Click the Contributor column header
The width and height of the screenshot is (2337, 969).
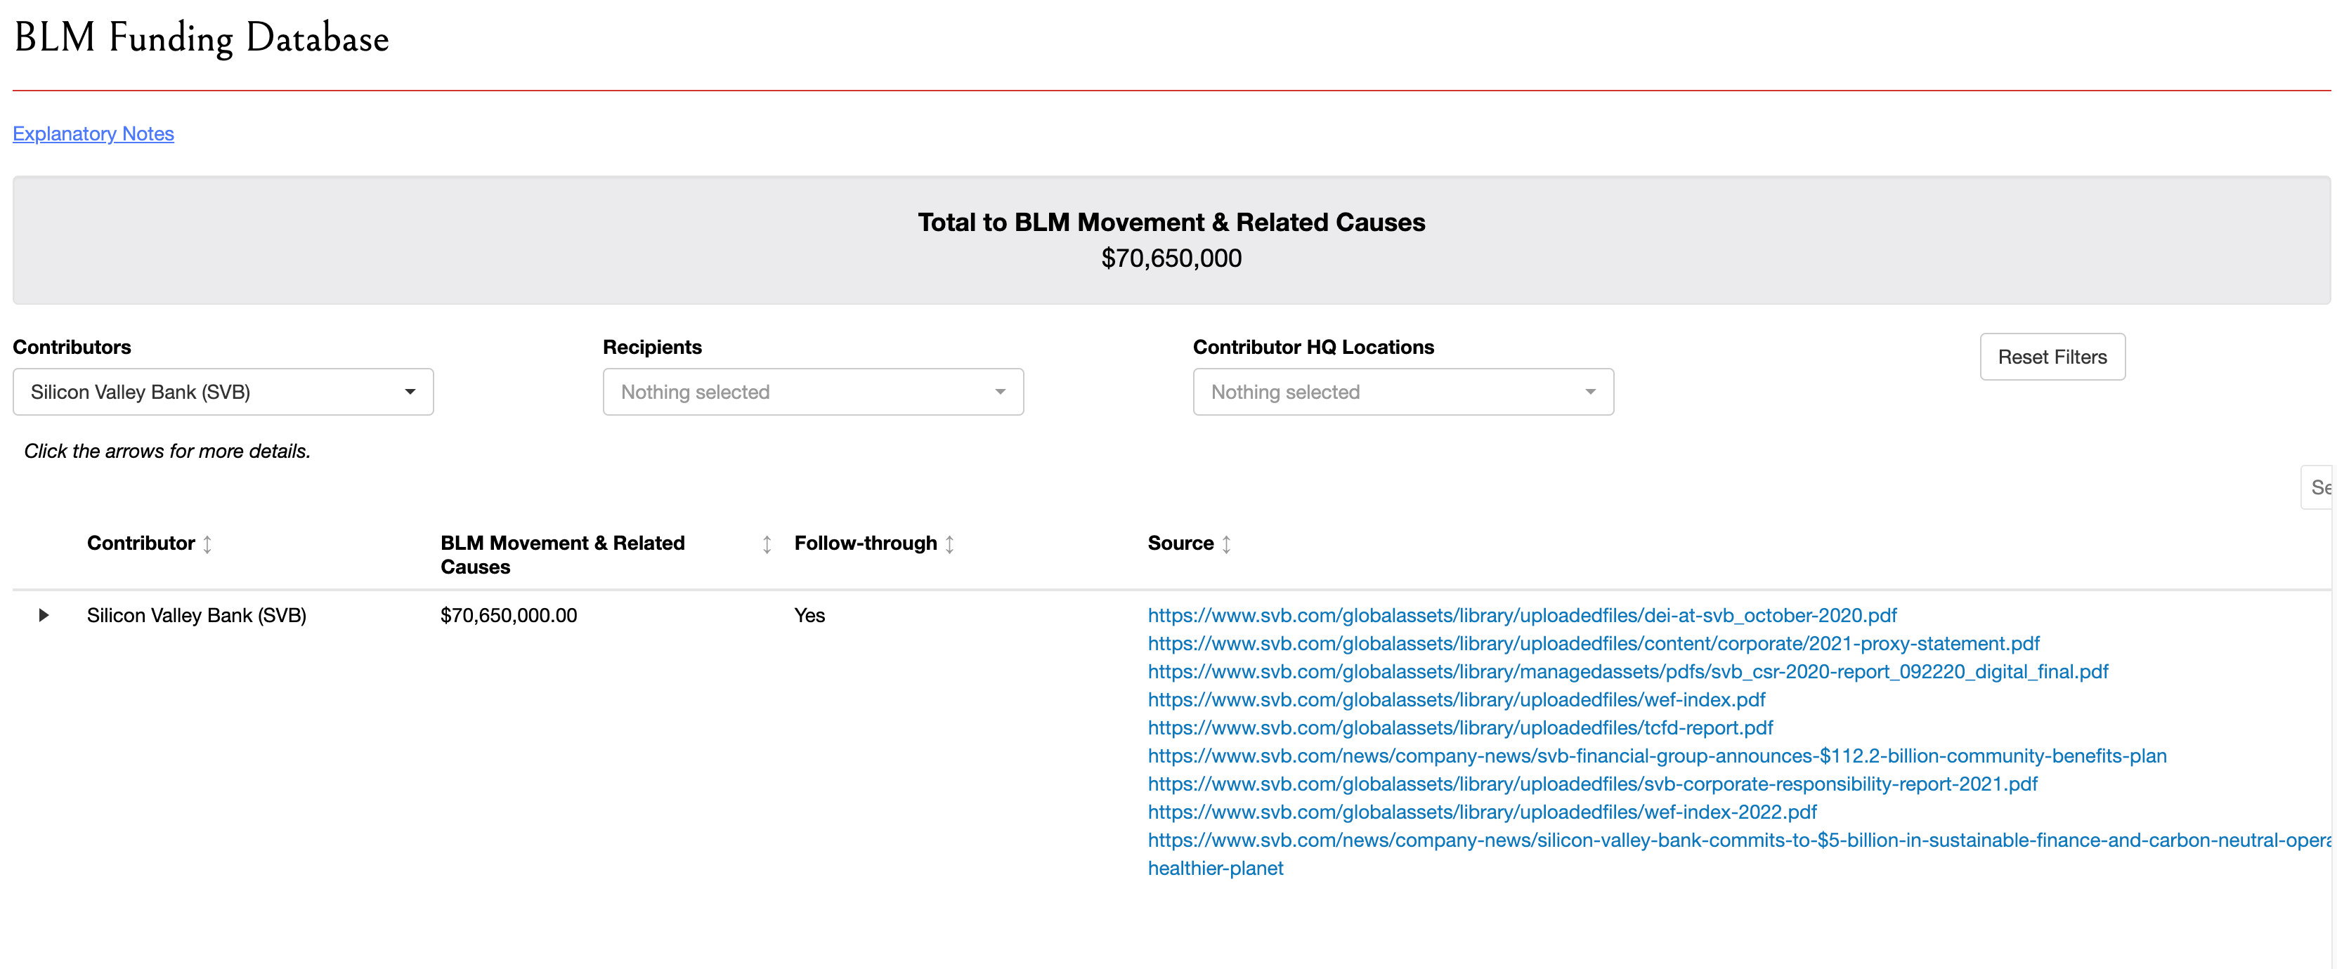coord(141,543)
